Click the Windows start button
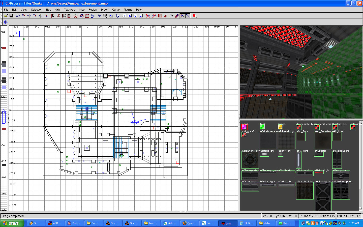The image size is (363, 227). point(12,223)
